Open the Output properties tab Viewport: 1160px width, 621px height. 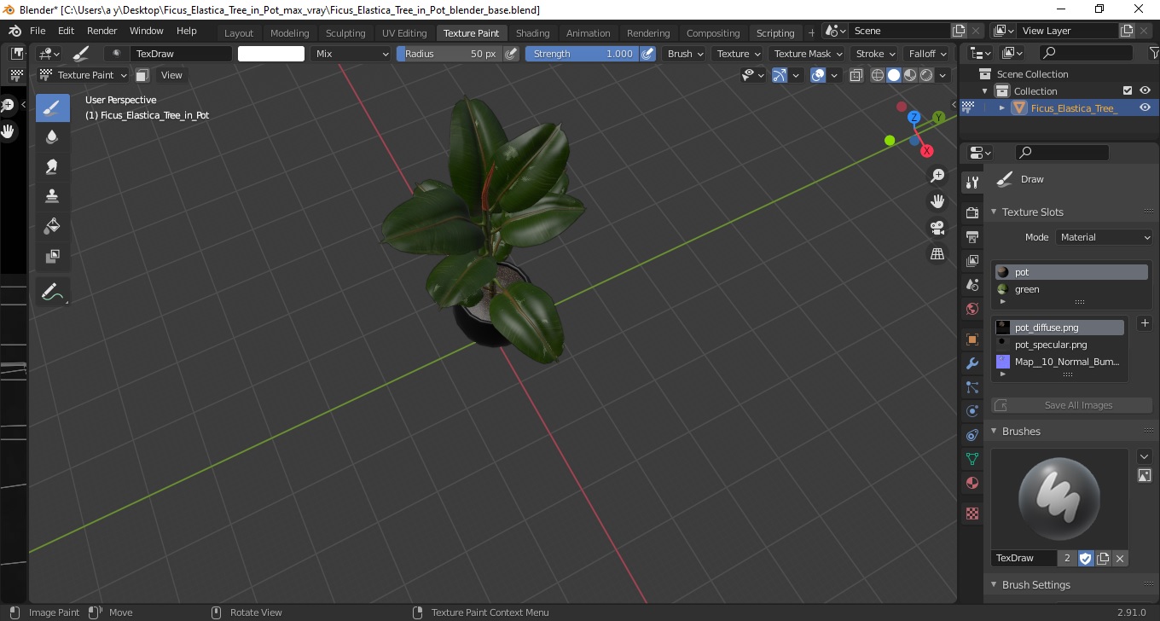[x=971, y=236]
